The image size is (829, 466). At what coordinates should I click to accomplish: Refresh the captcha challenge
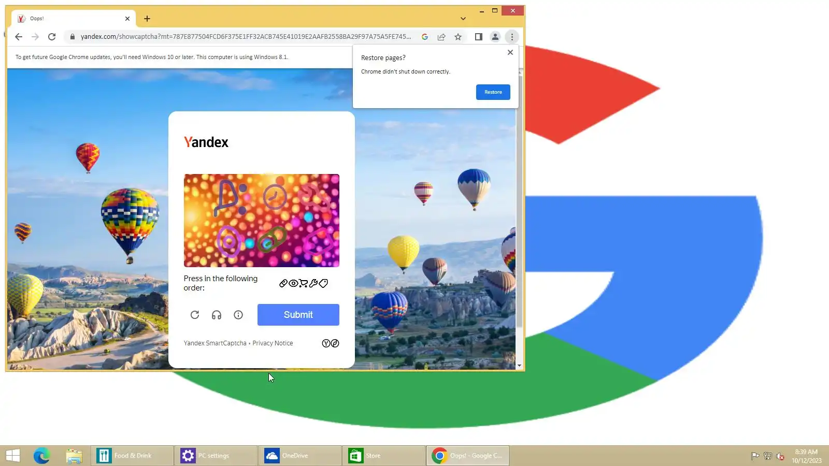pyautogui.click(x=195, y=315)
